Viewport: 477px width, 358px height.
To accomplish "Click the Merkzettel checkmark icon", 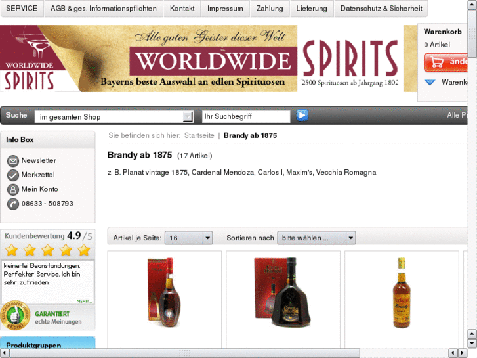I will 12,175.
